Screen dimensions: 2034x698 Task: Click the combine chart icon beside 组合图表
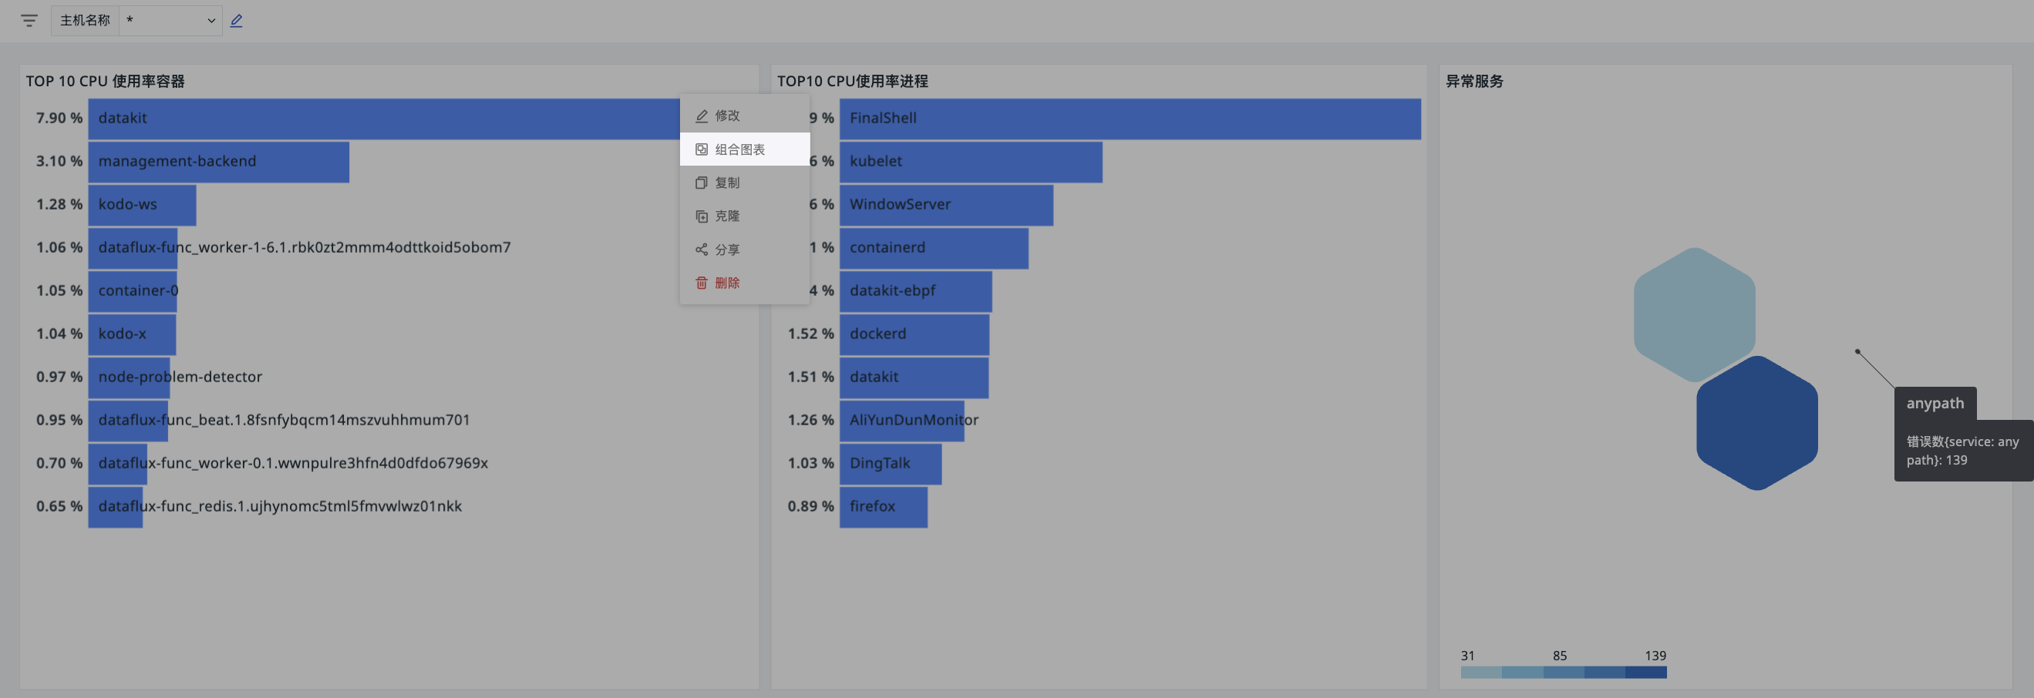[x=701, y=149]
